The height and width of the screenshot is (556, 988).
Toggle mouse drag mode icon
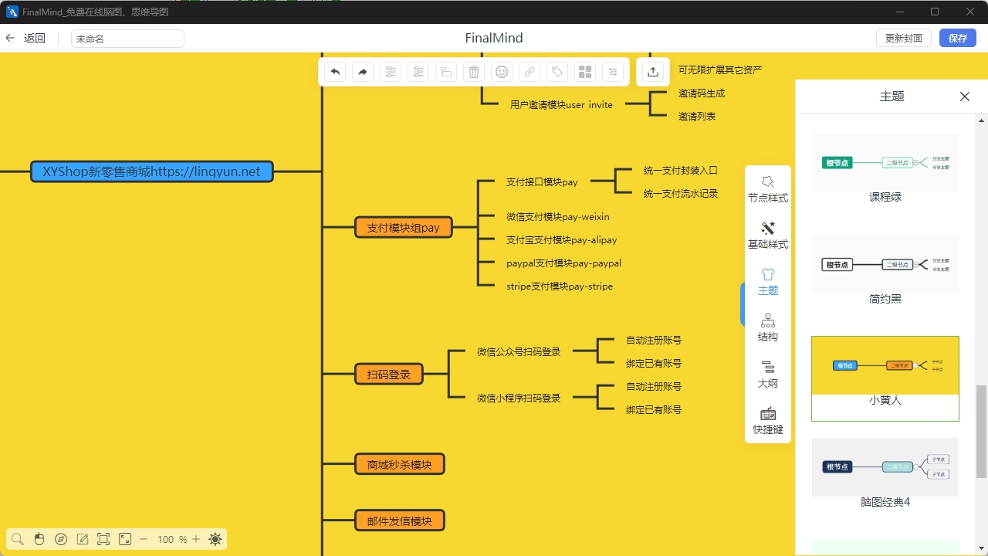tap(39, 539)
